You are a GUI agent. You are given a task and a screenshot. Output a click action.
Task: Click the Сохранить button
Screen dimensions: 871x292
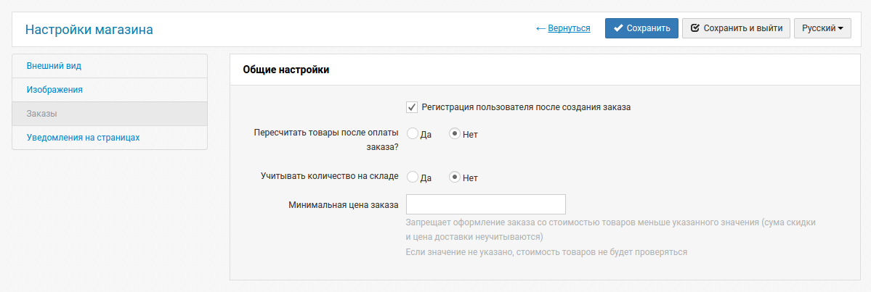point(641,28)
